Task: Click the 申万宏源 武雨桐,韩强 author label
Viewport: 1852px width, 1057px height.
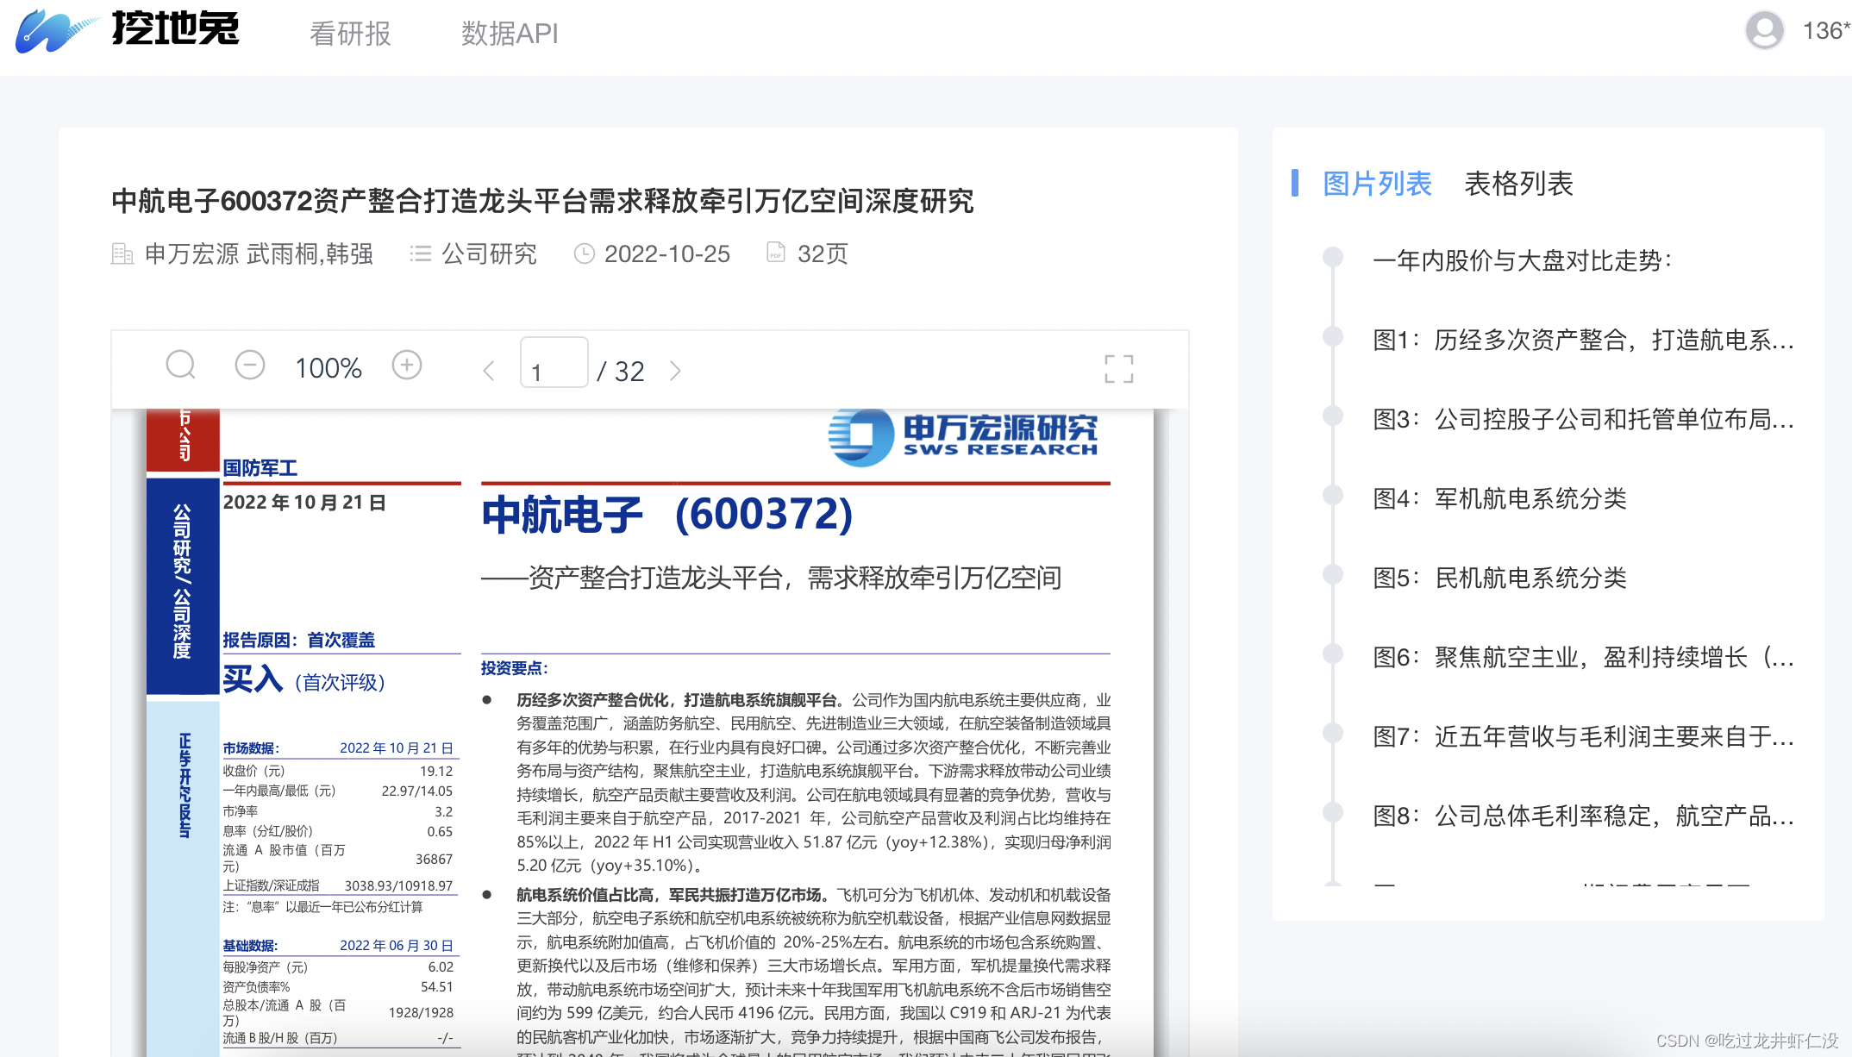Action: point(259,253)
